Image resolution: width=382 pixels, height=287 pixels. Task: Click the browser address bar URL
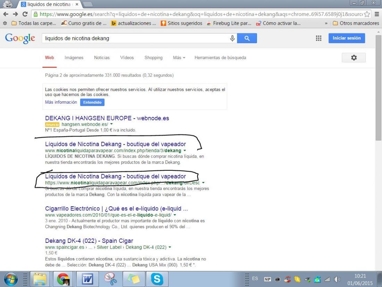[x=201, y=14]
